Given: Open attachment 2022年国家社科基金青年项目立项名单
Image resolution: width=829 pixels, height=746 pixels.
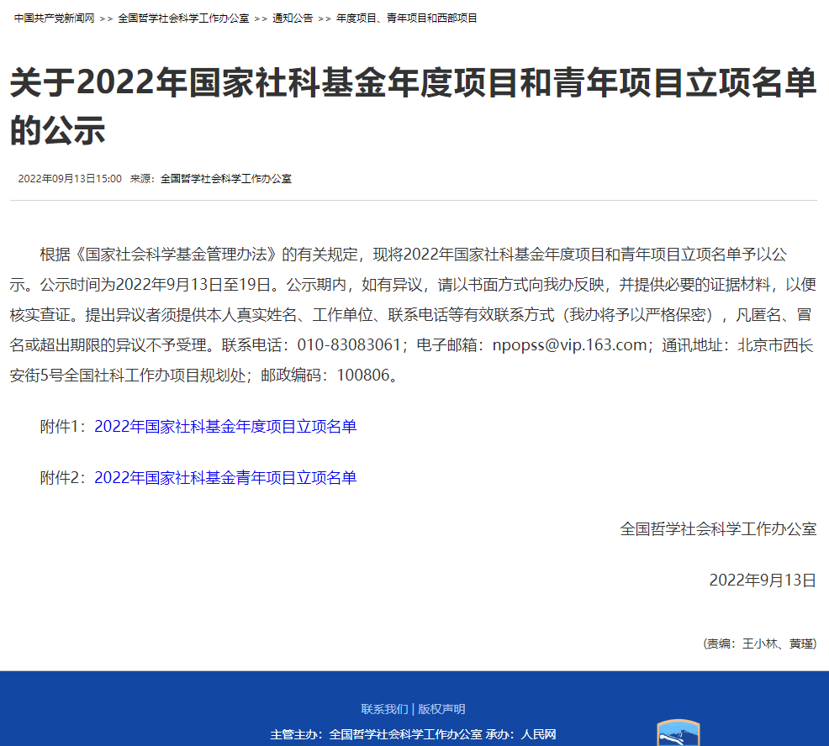Looking at the screenshot, I should click(x=225, y=478).
